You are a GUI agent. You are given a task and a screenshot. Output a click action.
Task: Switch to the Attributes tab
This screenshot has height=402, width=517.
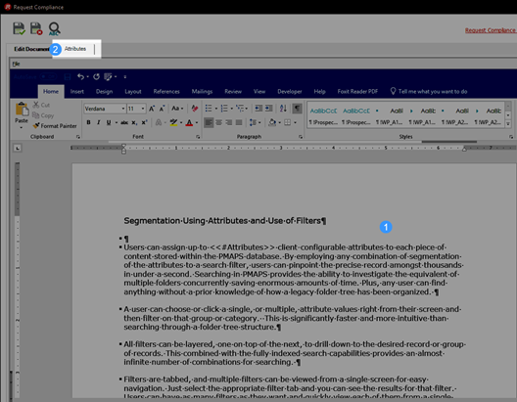[75, 49]
